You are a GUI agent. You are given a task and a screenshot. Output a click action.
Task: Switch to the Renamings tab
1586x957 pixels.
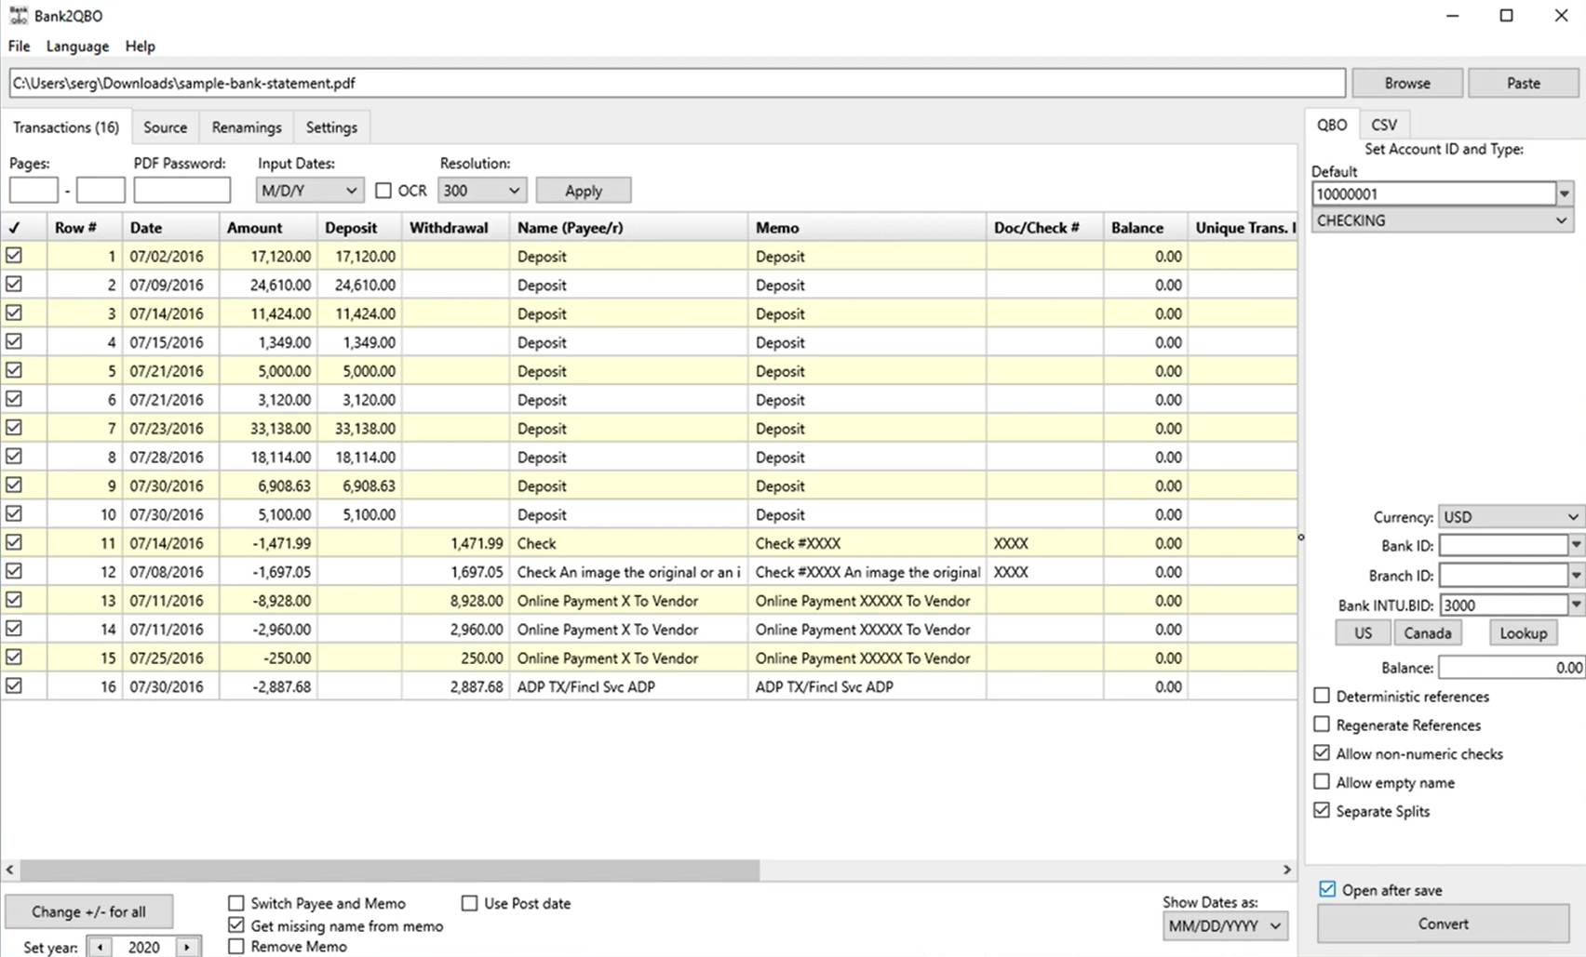click(247, 127)
